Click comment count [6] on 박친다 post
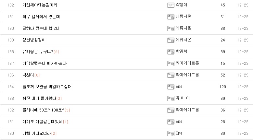The width and height of the screenshot is (253, 140). [x=37, y=75]
